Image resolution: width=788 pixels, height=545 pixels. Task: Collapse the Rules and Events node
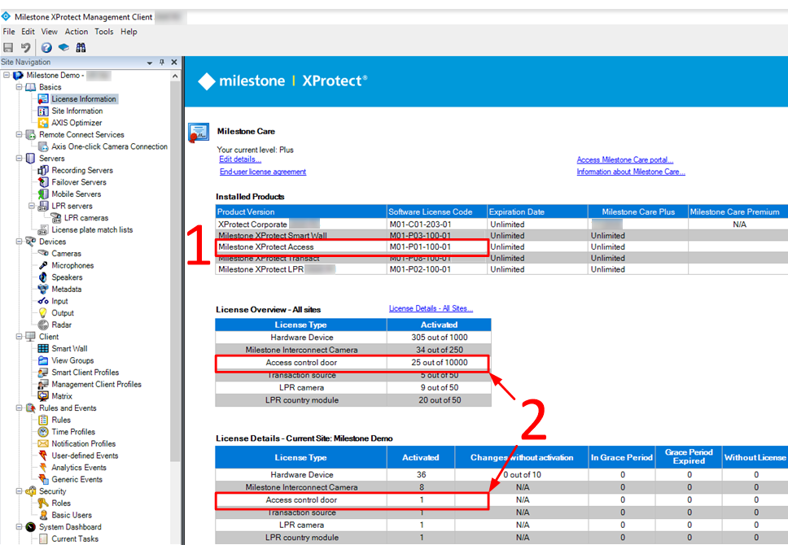pos(19,408)
